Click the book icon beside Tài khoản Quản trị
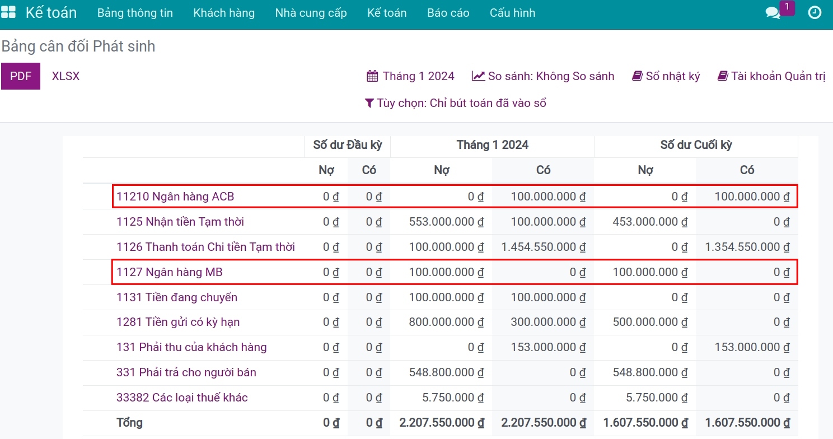The image size is (833, 439). coord(723,76)
